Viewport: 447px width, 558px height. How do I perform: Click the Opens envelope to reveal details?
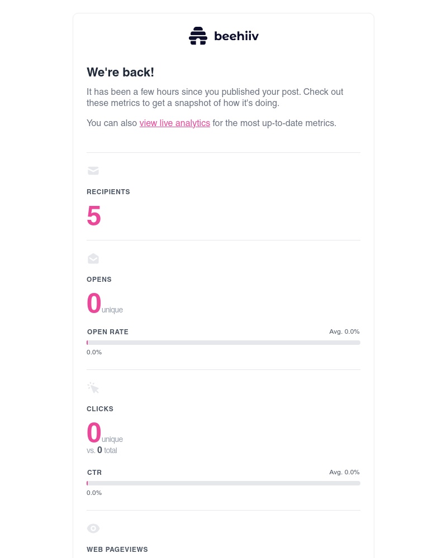pos(93,258)
